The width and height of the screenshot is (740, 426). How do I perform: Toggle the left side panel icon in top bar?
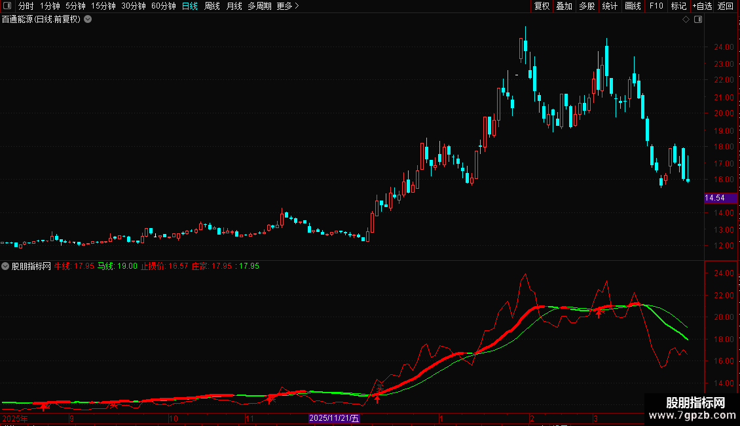click(7, 6)
